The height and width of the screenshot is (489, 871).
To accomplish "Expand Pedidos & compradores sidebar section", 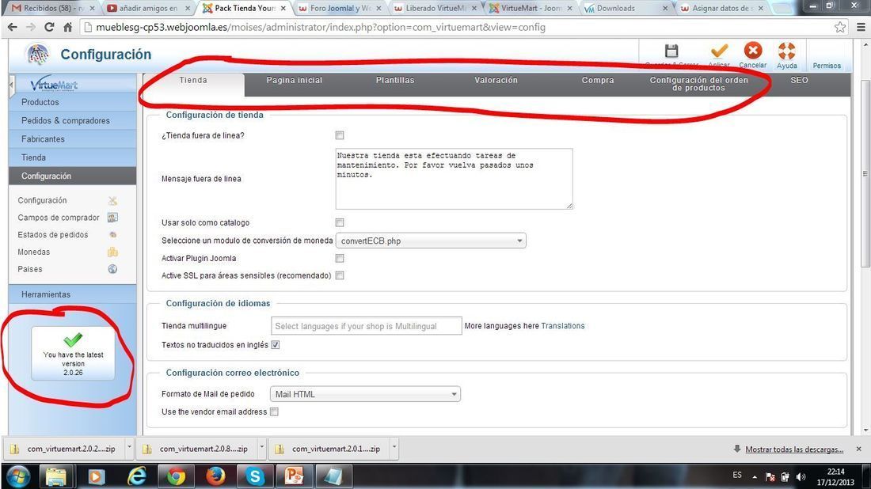I will coord(72,120).
